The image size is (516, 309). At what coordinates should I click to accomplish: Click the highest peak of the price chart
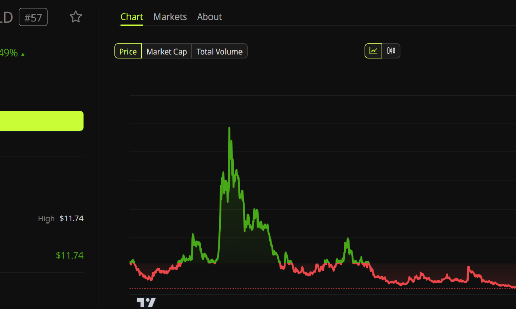click(229, 128)
